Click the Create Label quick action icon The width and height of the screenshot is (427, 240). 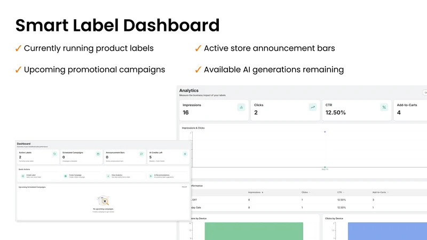pos(23,176)
